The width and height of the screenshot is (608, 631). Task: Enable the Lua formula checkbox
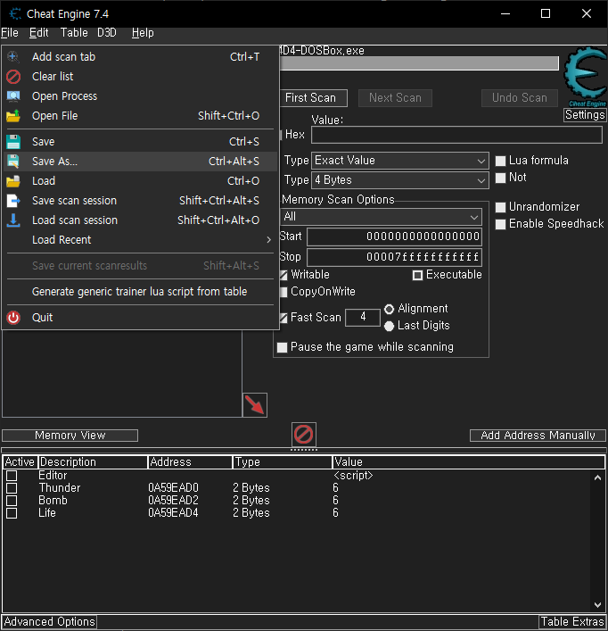point(500,161)
